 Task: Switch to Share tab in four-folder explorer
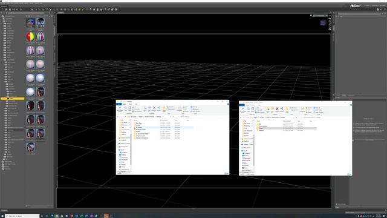253,105
